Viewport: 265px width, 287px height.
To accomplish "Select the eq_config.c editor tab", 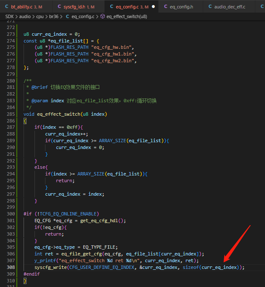I will [x=131, y=7].
